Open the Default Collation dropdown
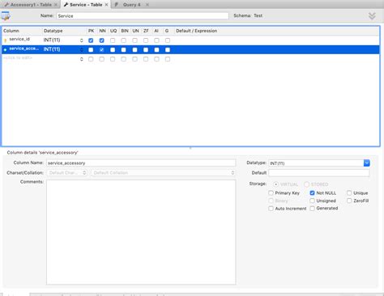Image resolution: width=384 pixels, height=296 pixels. [x=163, y=173]
